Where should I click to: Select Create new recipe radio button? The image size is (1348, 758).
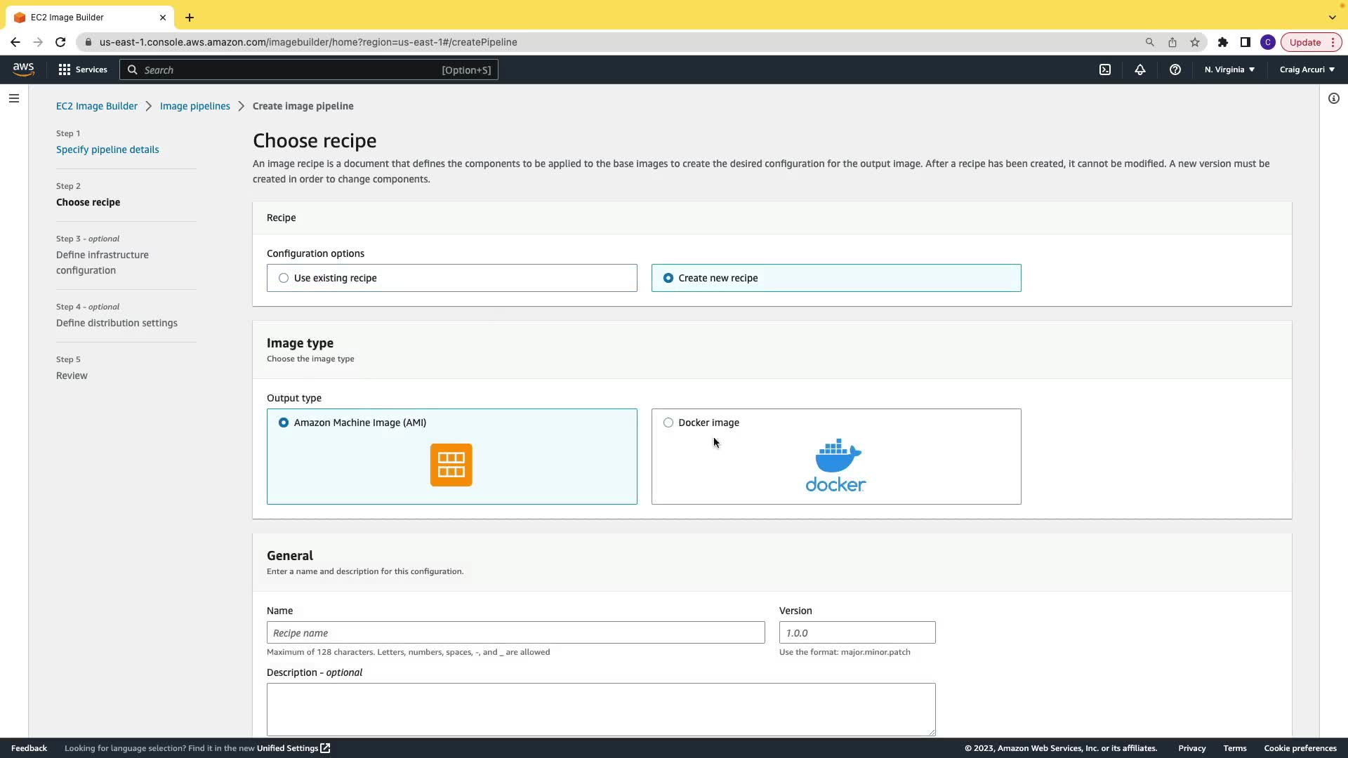(668, 278)
